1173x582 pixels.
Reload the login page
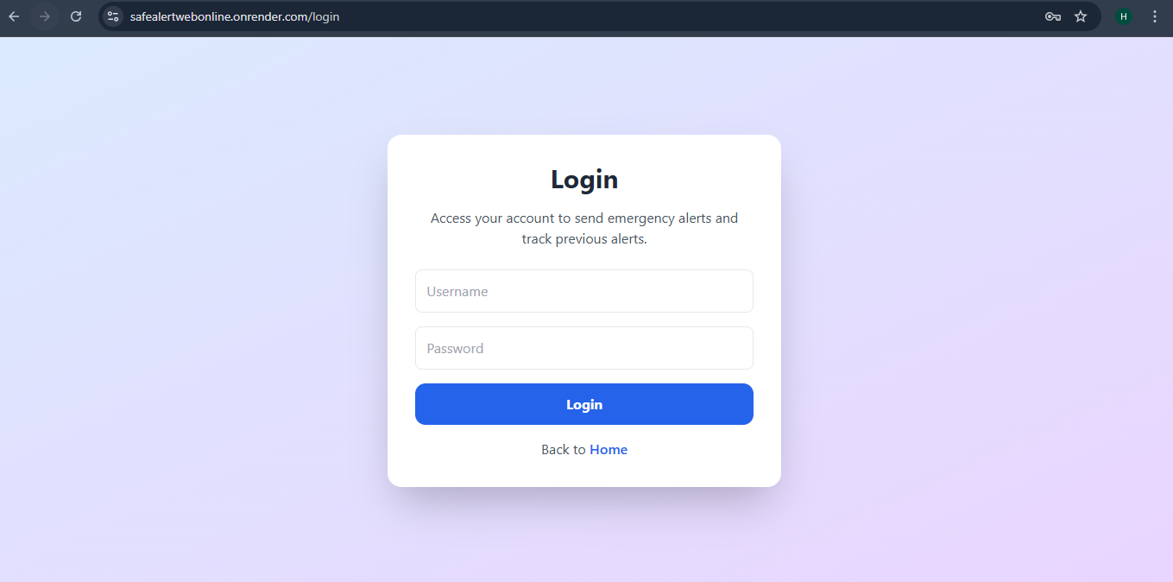[76, 16]
